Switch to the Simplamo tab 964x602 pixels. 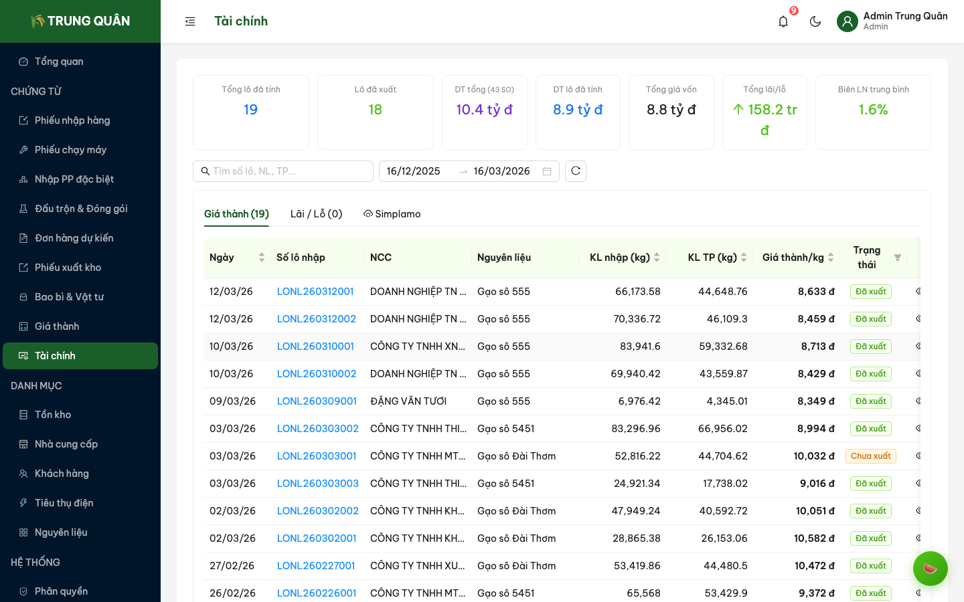pyautogui.click(x=392, y=214)
